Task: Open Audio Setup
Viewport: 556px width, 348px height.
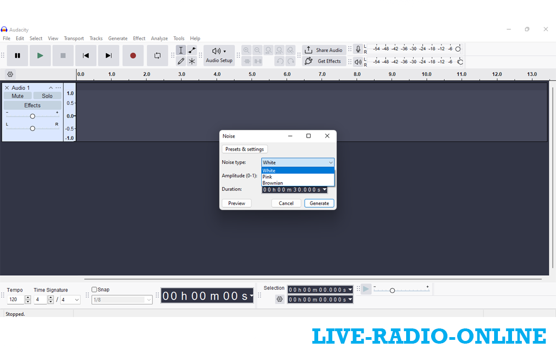Action: [x=219, y=55]
